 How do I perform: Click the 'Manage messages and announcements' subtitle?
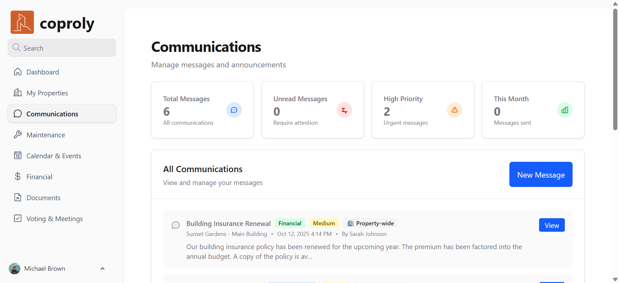219,65
